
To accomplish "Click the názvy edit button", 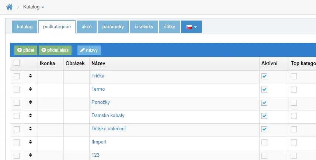I will (89, 50).
